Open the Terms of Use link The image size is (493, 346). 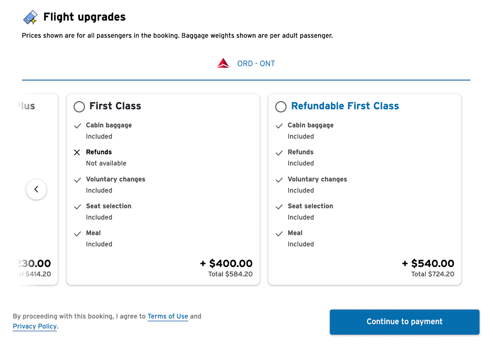(x=168, y=316)
